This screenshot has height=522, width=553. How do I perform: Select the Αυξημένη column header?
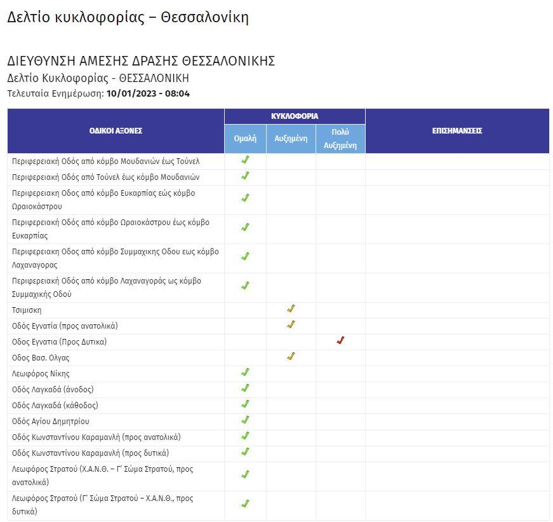(291, 139)
